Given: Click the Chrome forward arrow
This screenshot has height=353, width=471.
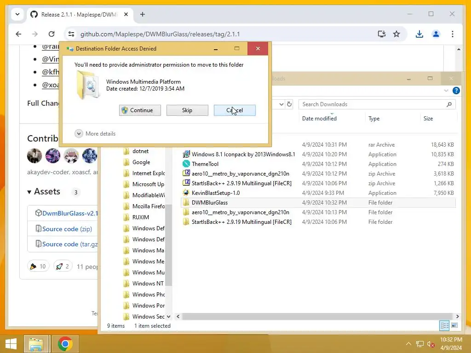Looking at the screenshot, I should pyautogui.click(x=35, y=34).
